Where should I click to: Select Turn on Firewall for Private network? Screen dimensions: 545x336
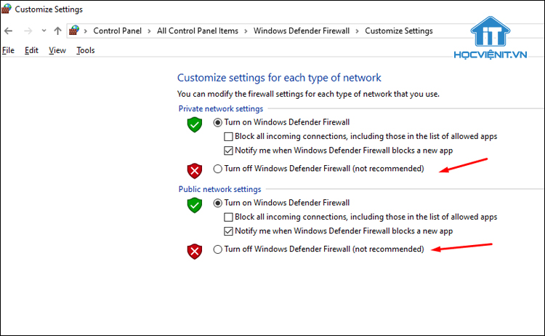[x=217, y=122]
